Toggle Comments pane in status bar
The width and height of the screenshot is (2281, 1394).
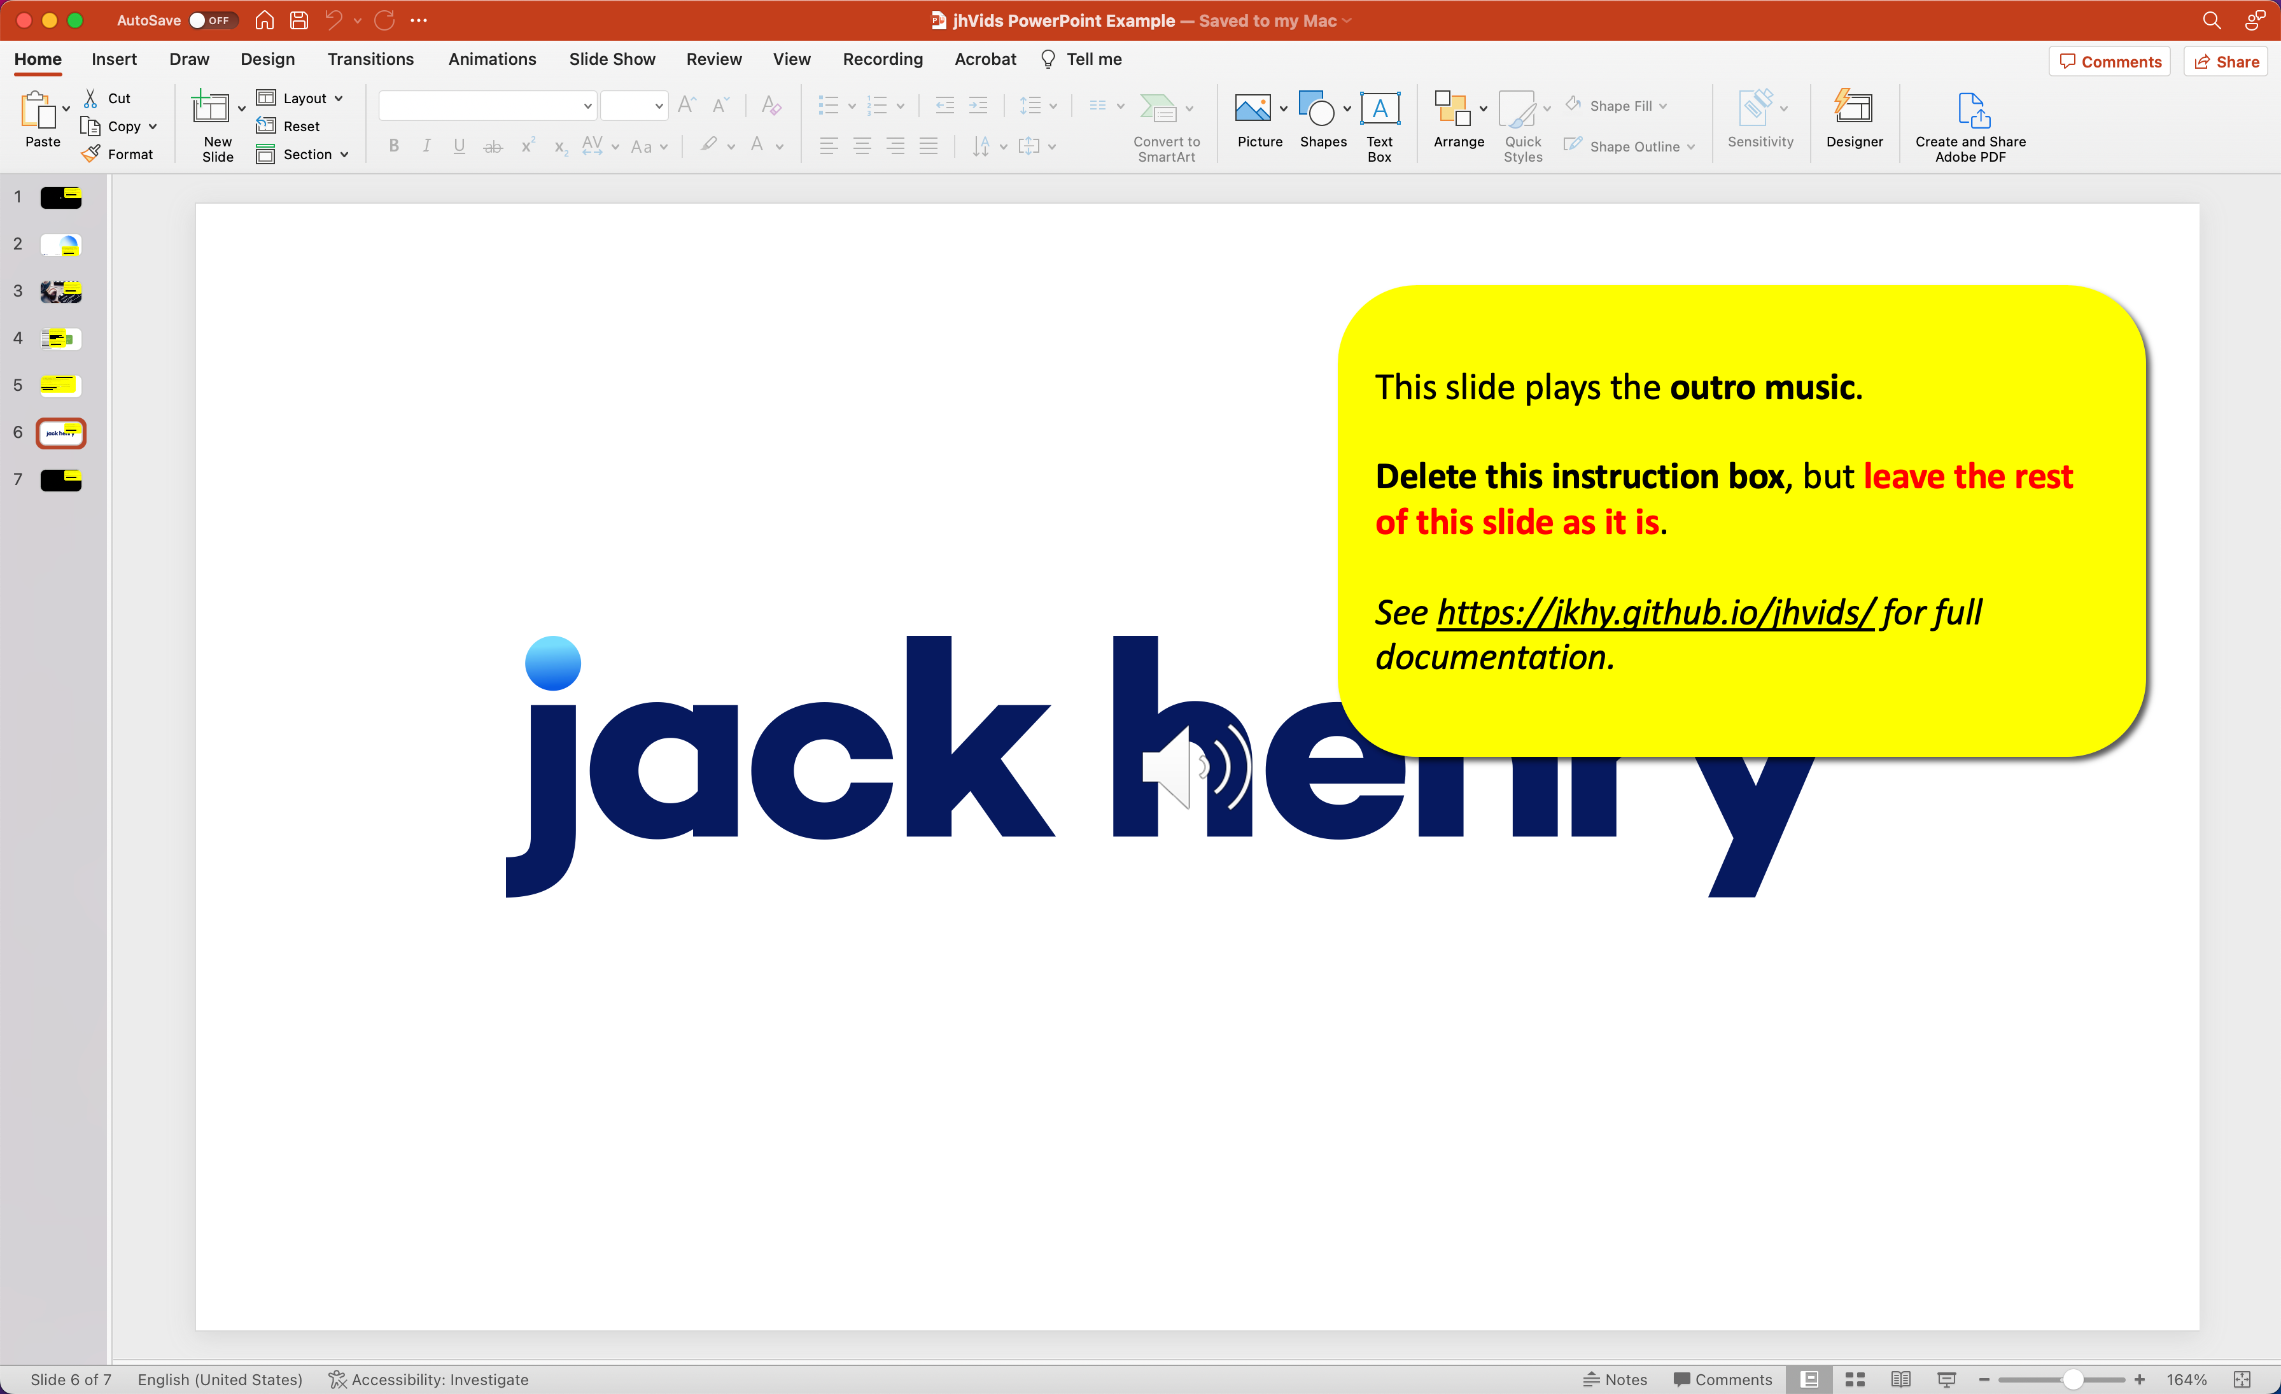[x=1723, y=1379]
